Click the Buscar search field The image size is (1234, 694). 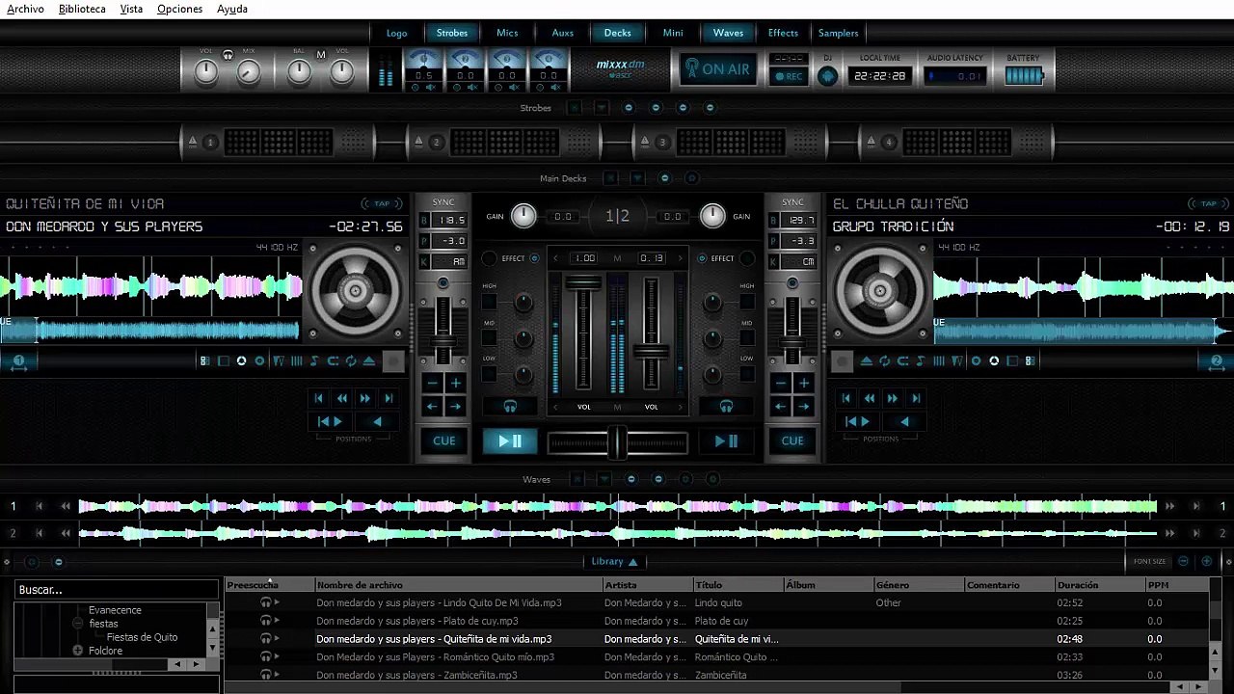tap(117, 590)
